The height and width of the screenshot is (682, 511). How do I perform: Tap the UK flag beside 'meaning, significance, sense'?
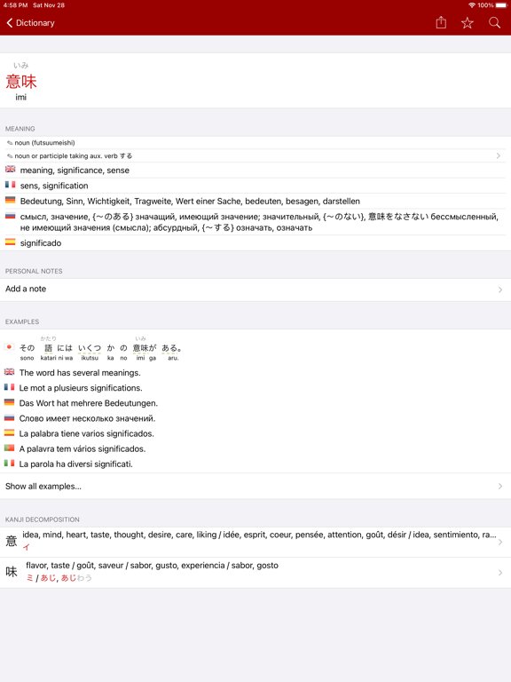coord(10,170)
